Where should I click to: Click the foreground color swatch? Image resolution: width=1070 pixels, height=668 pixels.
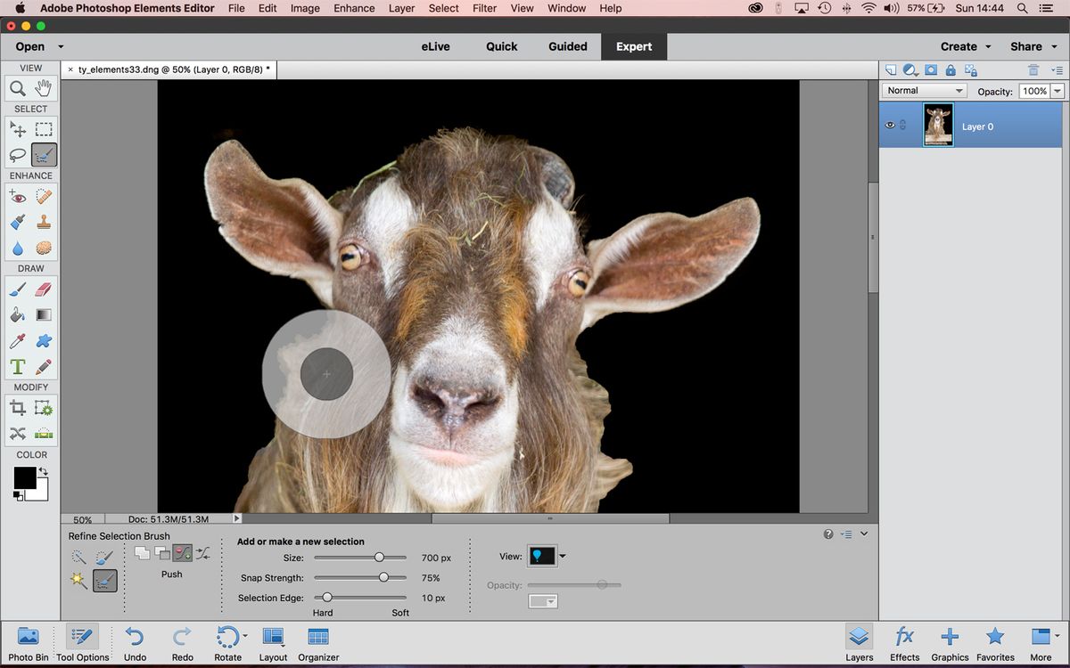27,477
